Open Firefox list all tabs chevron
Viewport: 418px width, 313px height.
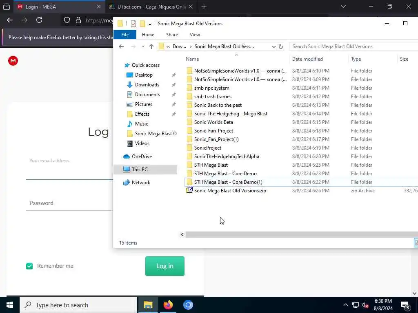(x=343, y=7)
